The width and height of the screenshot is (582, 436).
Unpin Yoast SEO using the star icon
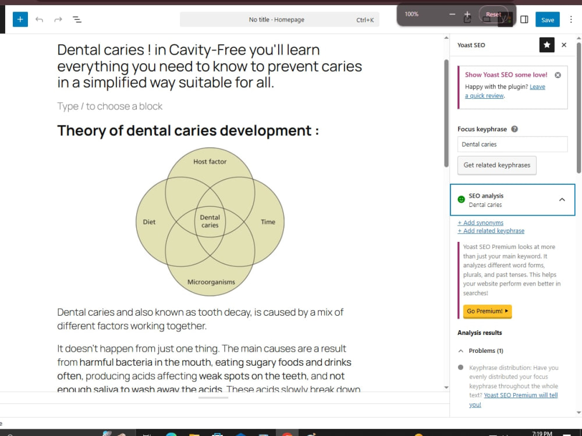(546, 45)
